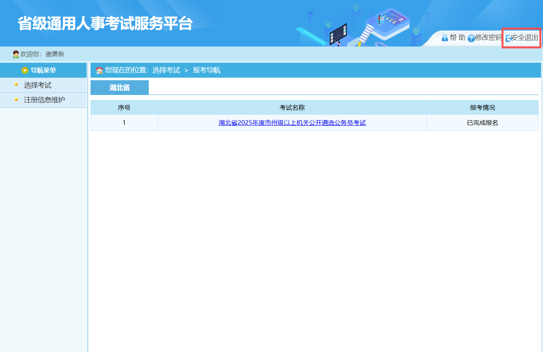Click the 考试名称 column header

(292, 108)
